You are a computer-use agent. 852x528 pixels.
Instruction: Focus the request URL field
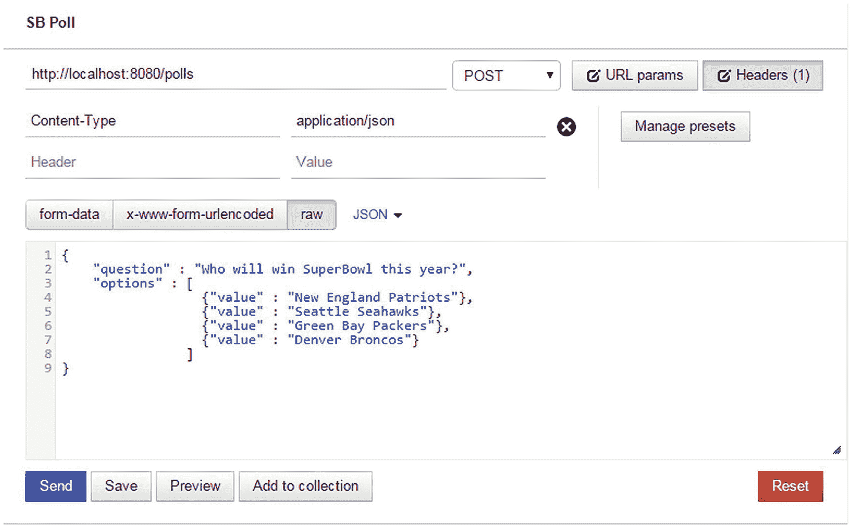[x=235, y=75]
